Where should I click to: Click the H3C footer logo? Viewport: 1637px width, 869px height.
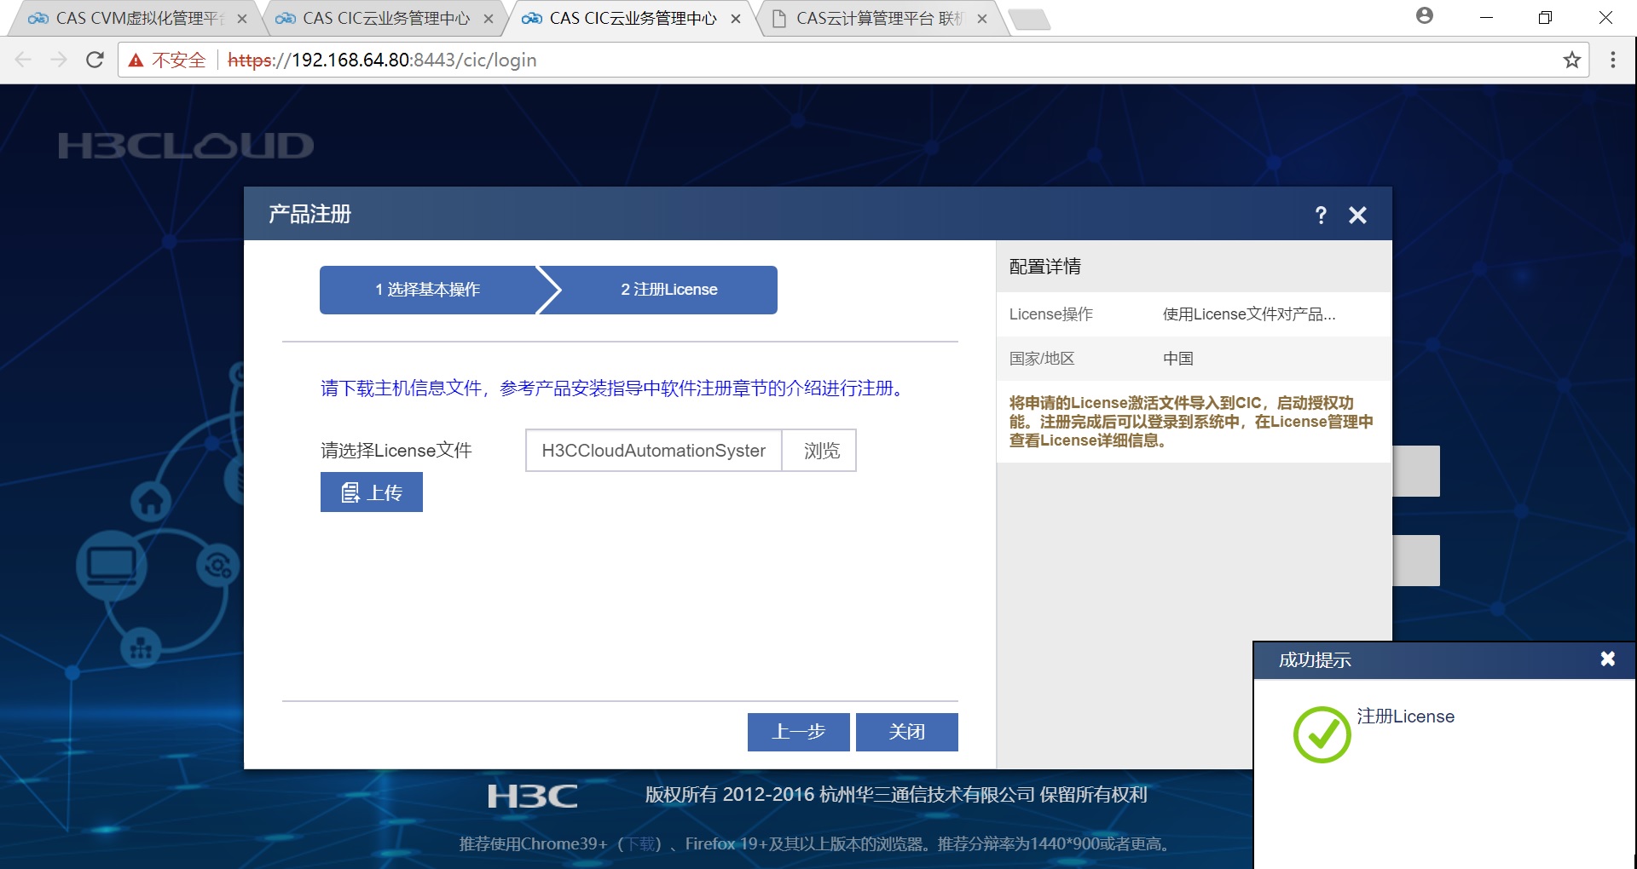[532, 796]
